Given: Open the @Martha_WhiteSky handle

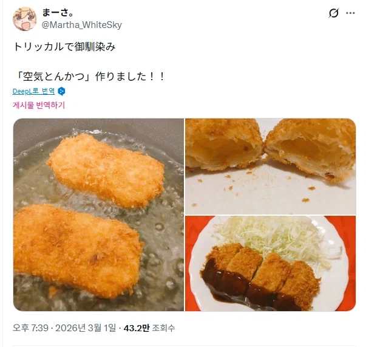Looking at the screenshot, I should pos(82,25).
